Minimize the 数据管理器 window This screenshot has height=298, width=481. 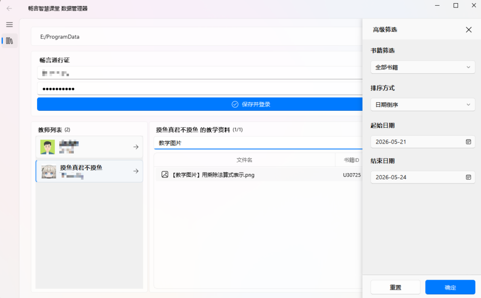437,6
